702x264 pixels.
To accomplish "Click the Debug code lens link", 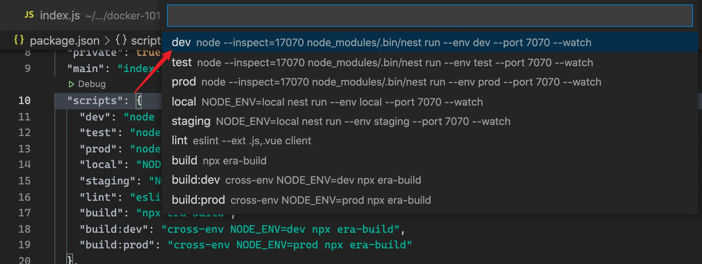I will [x=92, y=84].
